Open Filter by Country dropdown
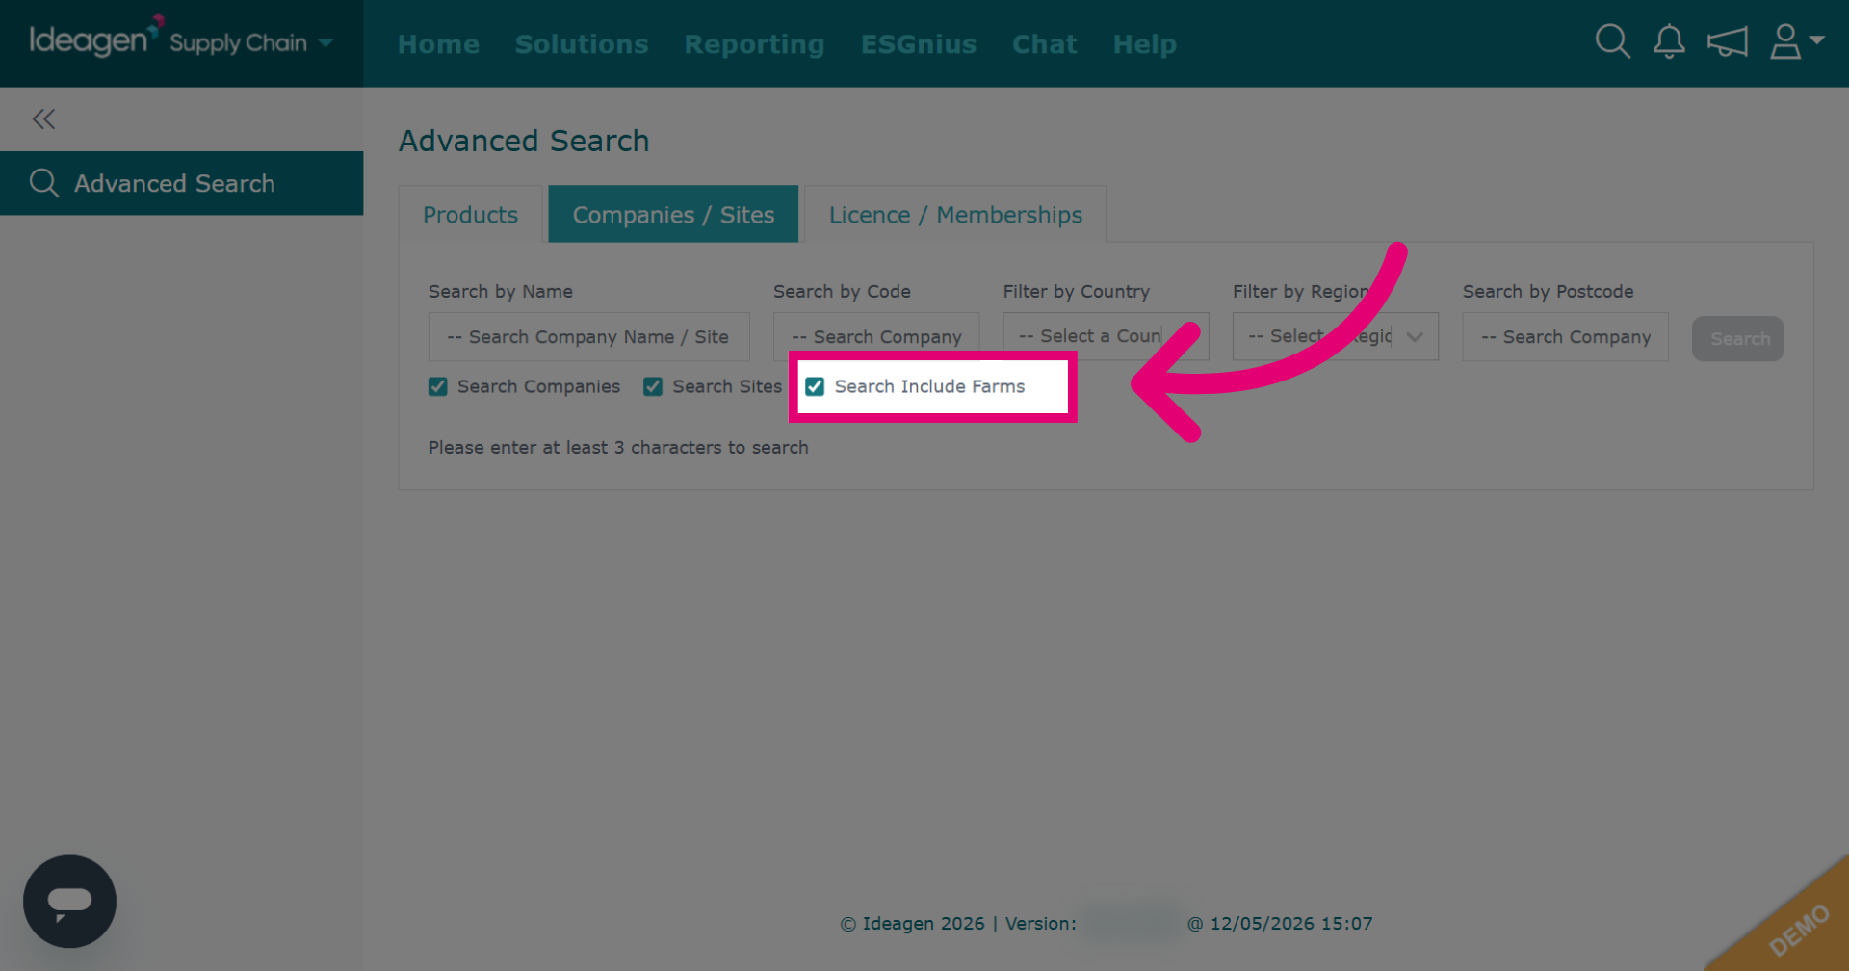 1106,336
